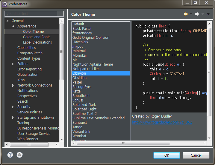Expand the Startup and Shutdown node
The height and width of the screenshot is (165, 215).
(x=13, y=118)
